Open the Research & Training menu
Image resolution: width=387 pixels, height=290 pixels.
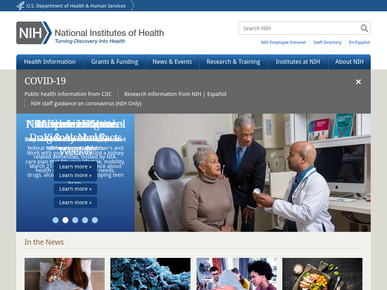pos(233,62)
